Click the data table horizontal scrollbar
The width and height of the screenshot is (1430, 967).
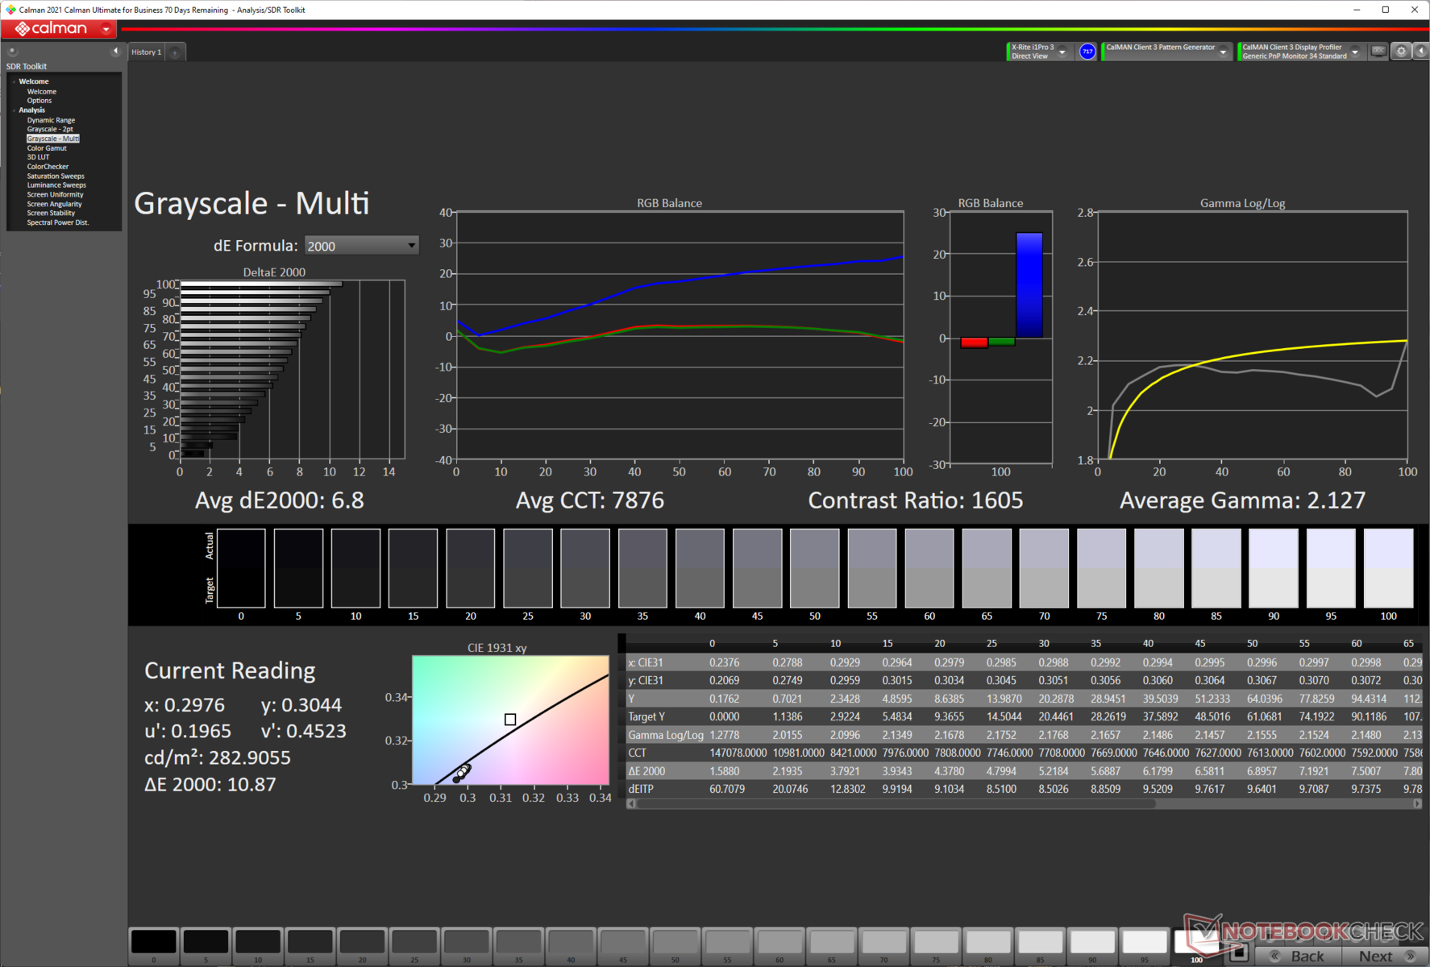coord(896,803)
